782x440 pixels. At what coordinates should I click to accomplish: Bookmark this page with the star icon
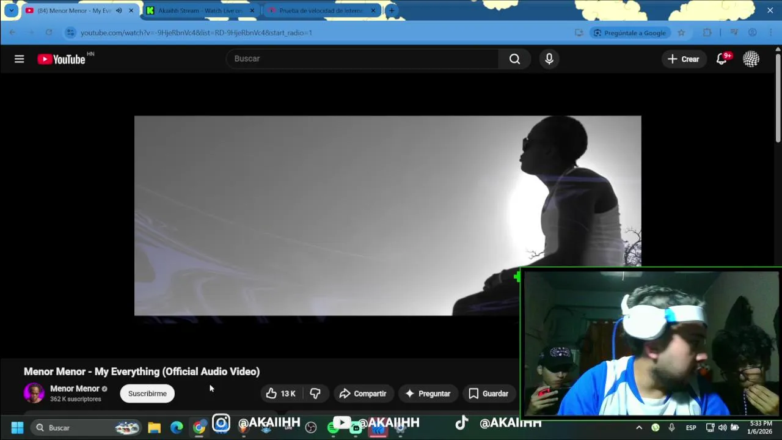[x=681, y=32]
